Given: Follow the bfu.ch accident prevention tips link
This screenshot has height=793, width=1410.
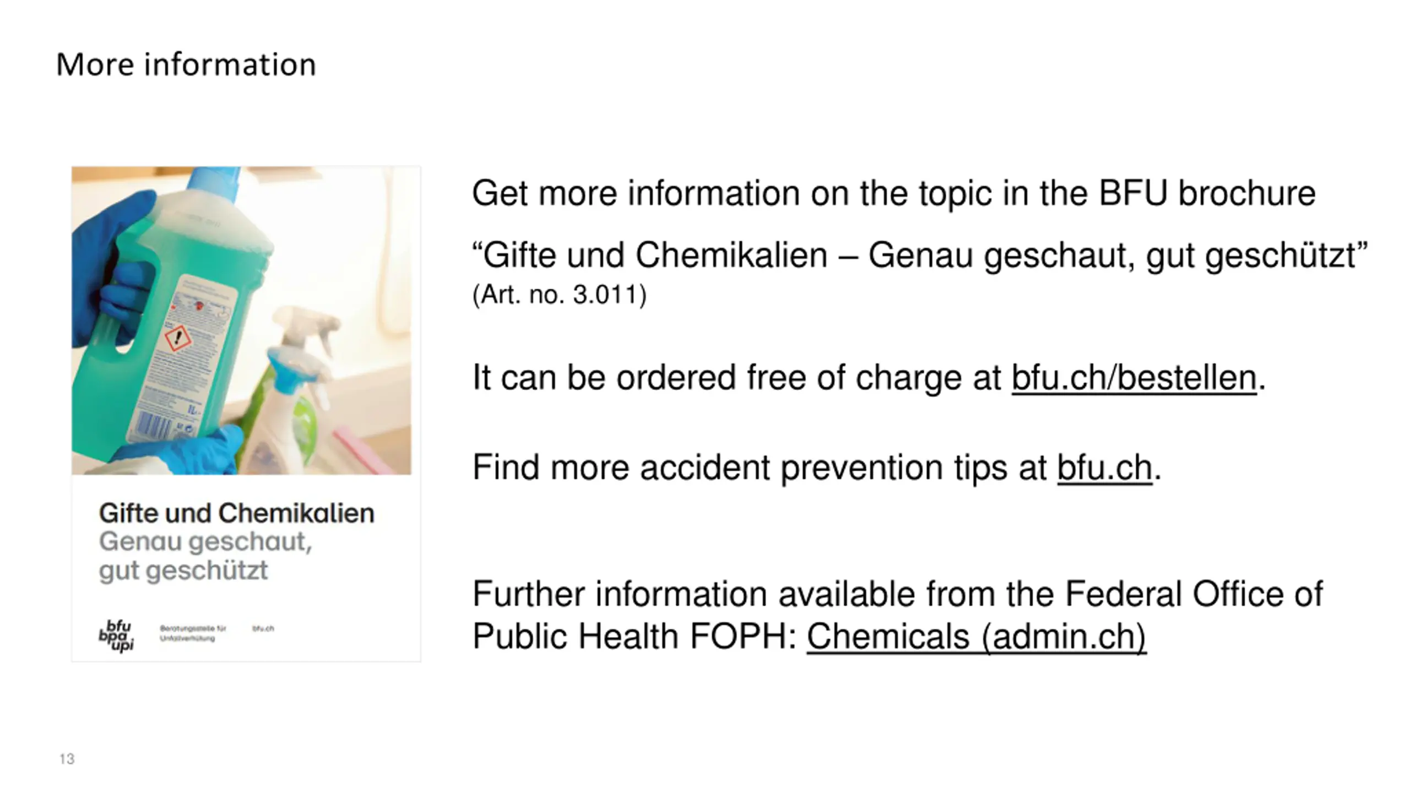Looking at the screenshot, I should tap(1104, 468).
